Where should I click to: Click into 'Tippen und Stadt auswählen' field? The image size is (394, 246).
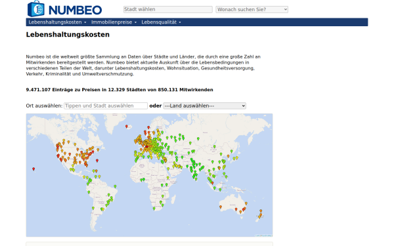pos(106,106)
